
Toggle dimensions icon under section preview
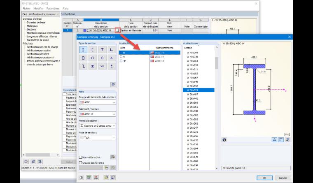pos(281,140)
